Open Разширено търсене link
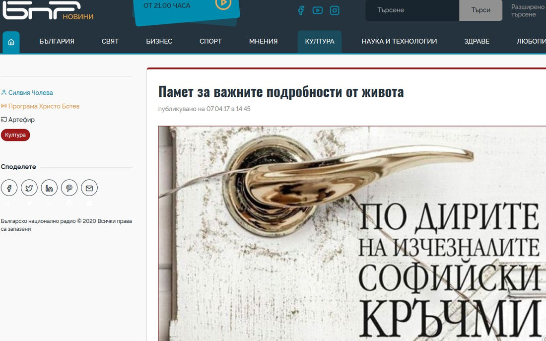Image resolution: width=546 pixels, height=341 pixels. pyautogui.click(x=528, y=10)
